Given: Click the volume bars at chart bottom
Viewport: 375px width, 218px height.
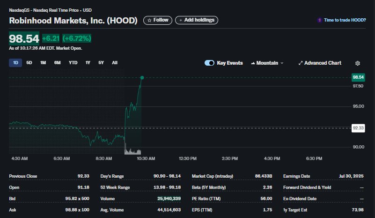Looking at the screenshot, I should [x=133, y=151].
